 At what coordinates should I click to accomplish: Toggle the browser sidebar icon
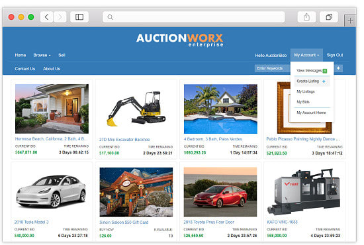coord(79,17)
